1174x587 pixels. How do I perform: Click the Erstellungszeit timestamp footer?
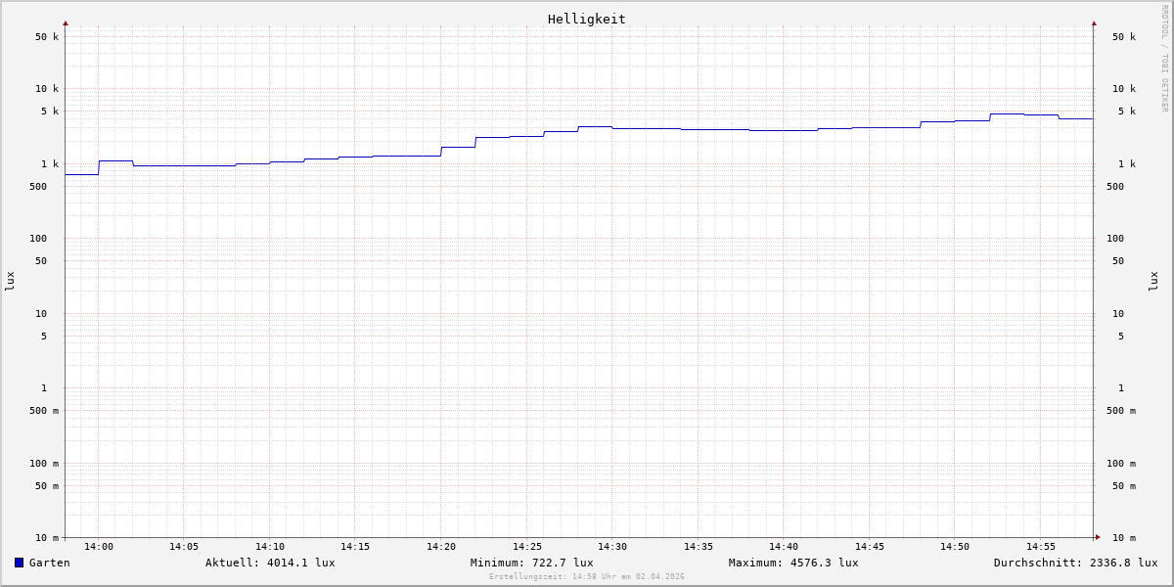pyautogui.click(x=586, y=577)
